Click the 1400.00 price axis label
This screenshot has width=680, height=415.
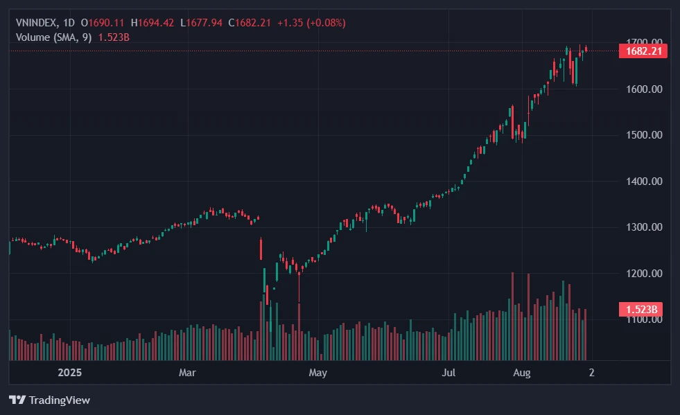642,182
